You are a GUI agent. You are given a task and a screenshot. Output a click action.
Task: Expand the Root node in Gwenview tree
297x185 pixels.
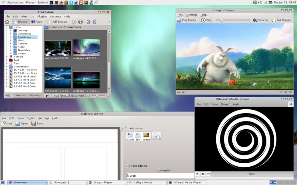7,60
